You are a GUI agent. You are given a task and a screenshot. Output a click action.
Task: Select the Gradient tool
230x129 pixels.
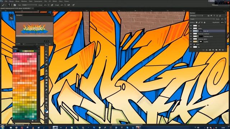[x=46, y=80]
